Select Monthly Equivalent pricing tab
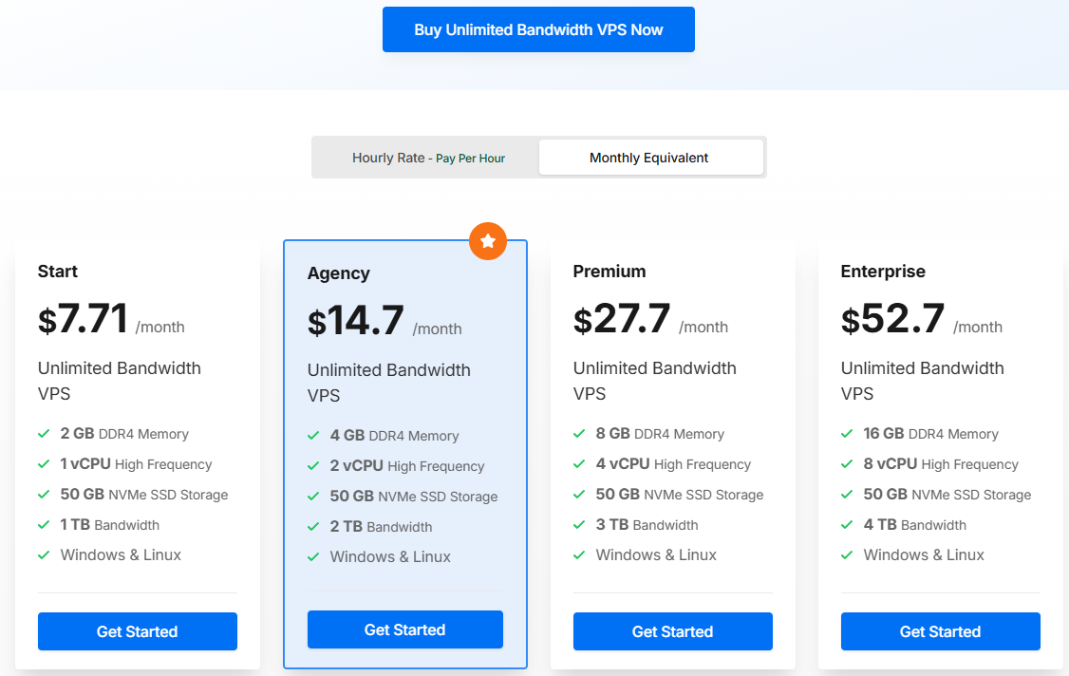 click(x=650, y=158)
